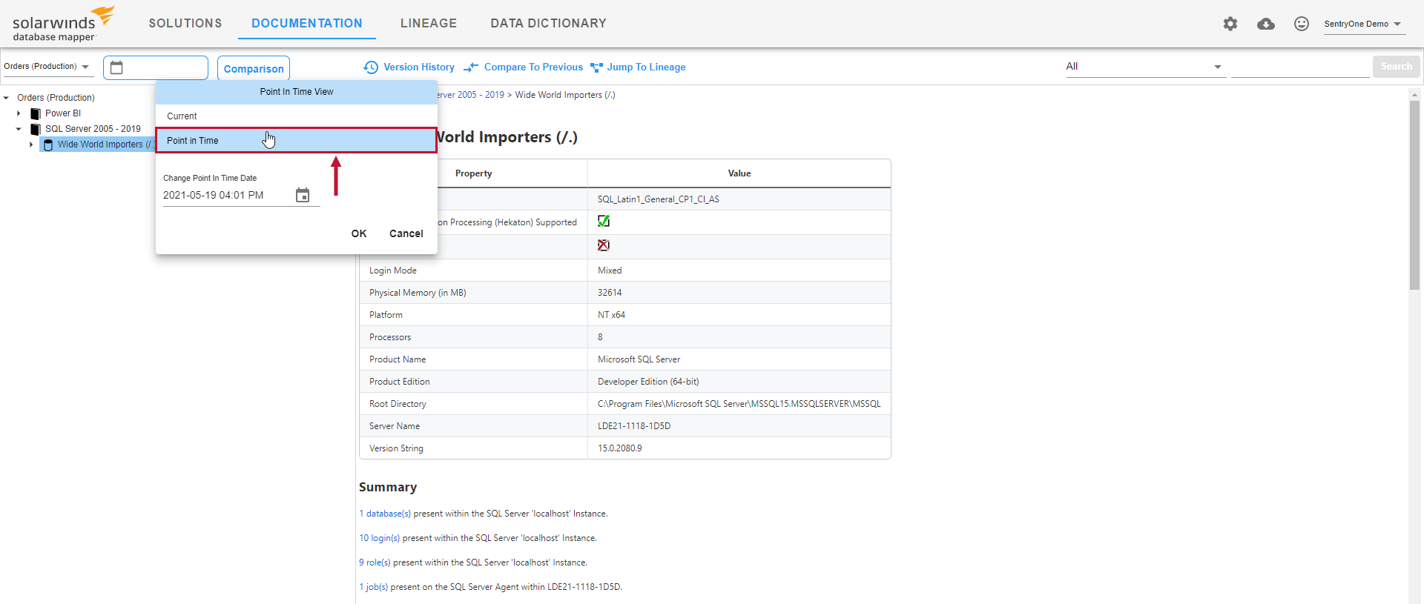The image size is (1424, 604).
Task: Collapse the SQL Server 2005 - 2019 node
Action: (x=19, y=129)
